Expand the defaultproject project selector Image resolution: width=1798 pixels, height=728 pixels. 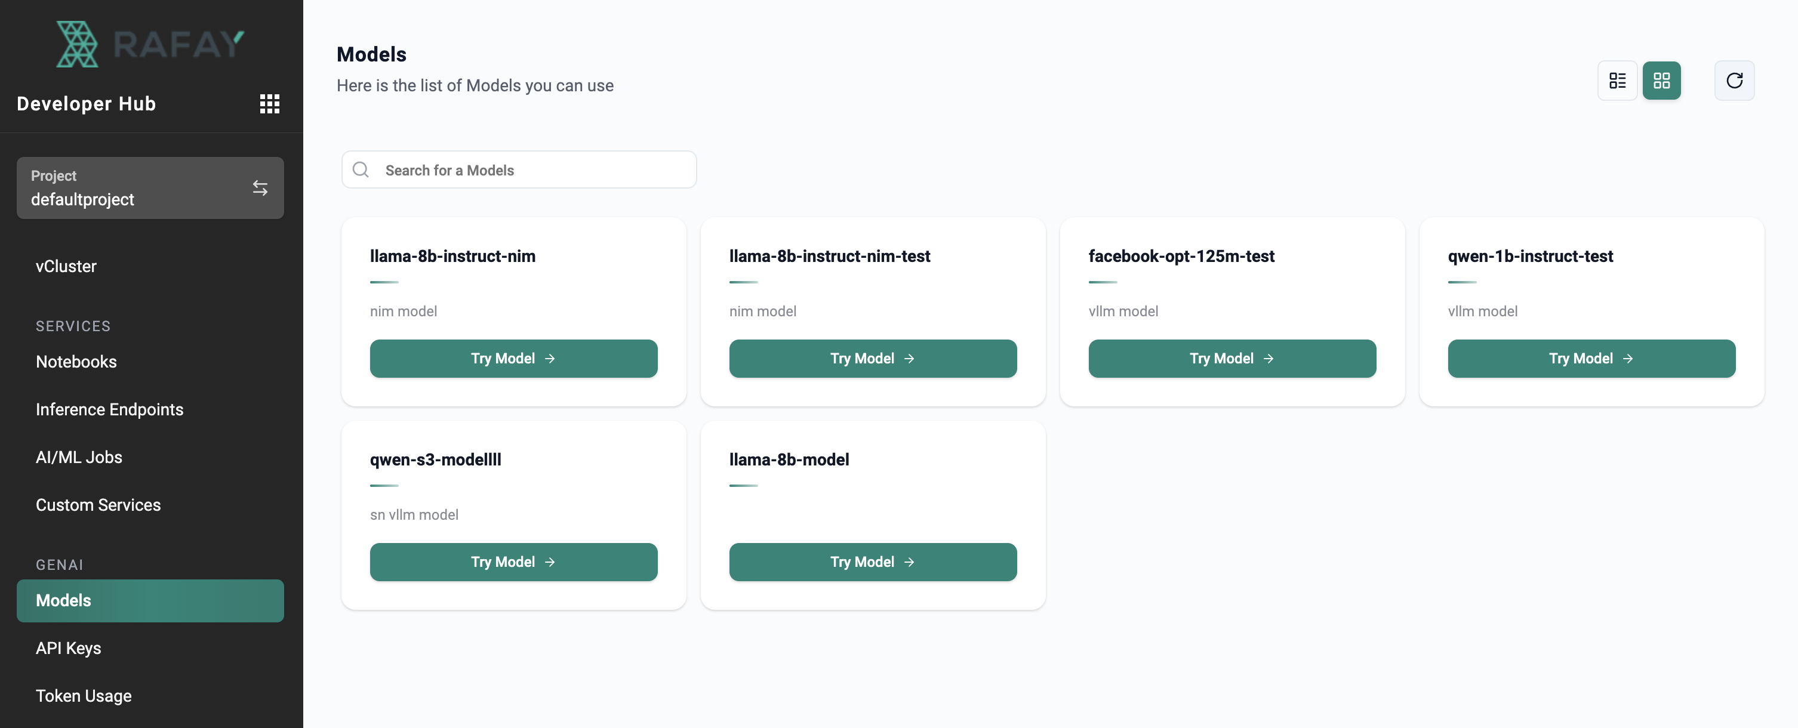(150, 188)
